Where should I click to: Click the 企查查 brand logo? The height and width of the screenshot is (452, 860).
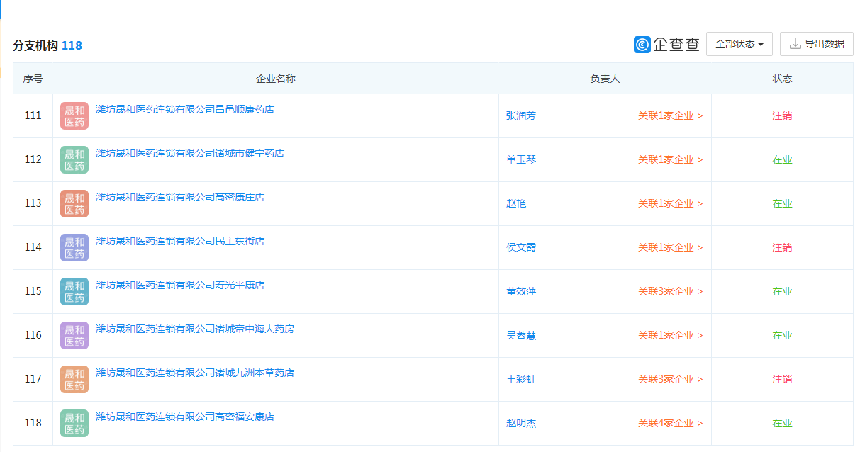666,44
